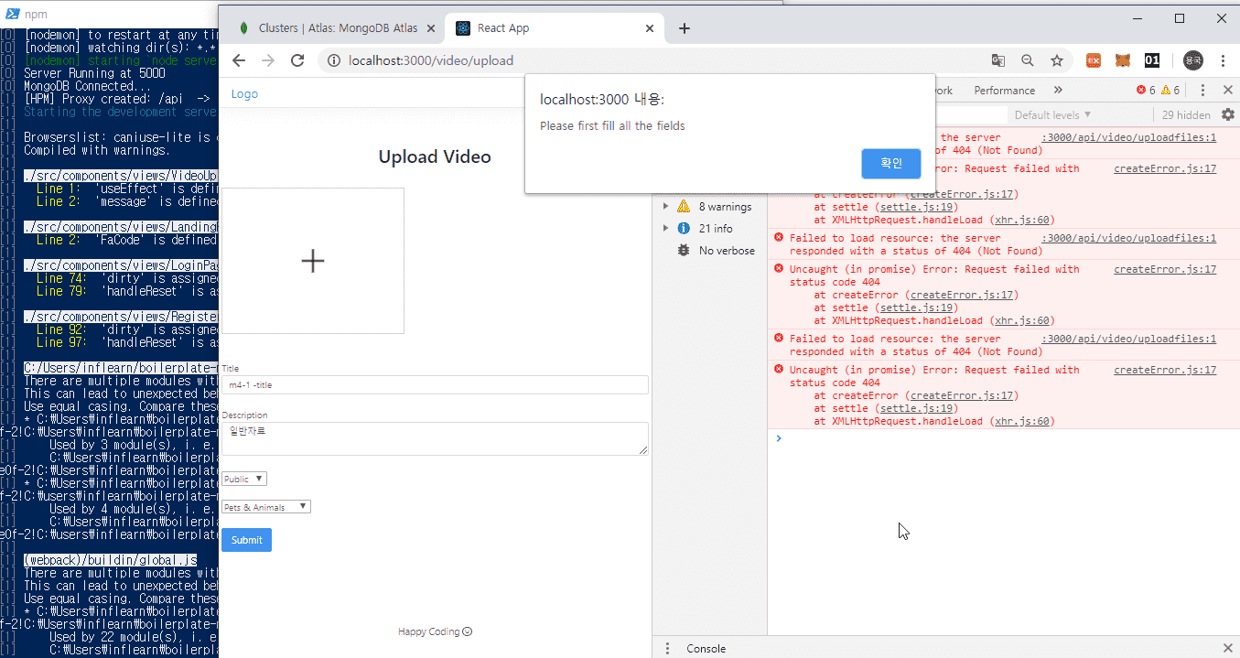Click the 29 hidden messages label
Viewport: 1240px width, 658px height.
(x=1186, y=114)
